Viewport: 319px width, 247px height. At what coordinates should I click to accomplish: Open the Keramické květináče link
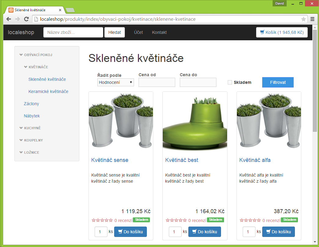[48, 91]
